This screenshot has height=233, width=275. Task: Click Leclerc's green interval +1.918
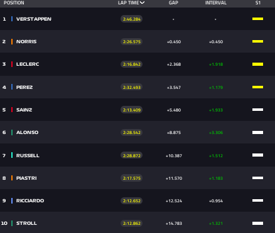point(216,65)
